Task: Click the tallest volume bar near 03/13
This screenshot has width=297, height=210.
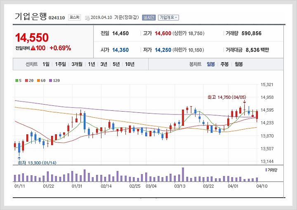Action: pos(183,175)
